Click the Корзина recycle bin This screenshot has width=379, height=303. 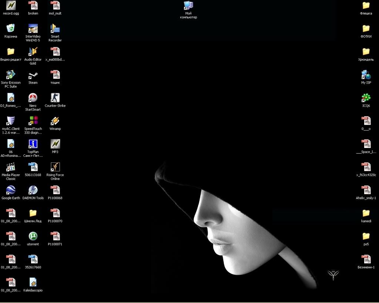point(11,29)
